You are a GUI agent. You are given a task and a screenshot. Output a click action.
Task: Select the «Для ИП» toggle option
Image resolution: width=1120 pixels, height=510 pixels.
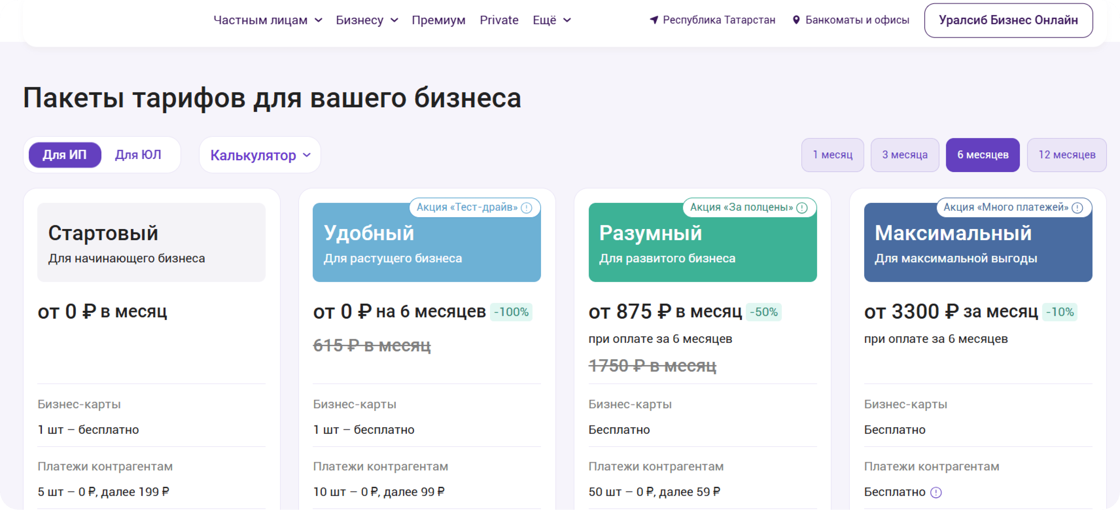click(65, 155)
